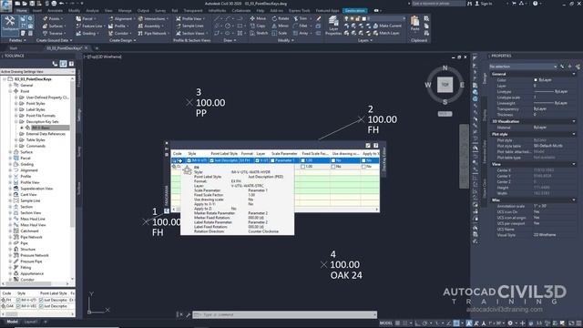583x328 pixels.
Task: Switch to the Start drawing tab
Action: 14,48
